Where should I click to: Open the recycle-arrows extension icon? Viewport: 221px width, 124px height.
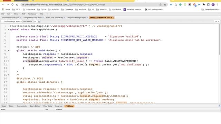176,4
